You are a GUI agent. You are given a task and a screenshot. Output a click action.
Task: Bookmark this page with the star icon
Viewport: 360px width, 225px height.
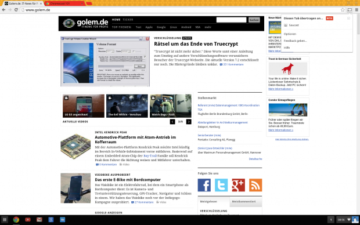[x=343, y=10]
